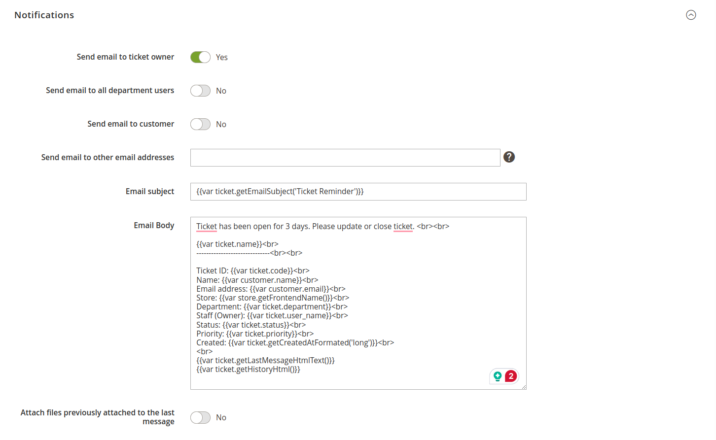Click the green lightbulb suggestion icon
716x440 pixels.
498,376
